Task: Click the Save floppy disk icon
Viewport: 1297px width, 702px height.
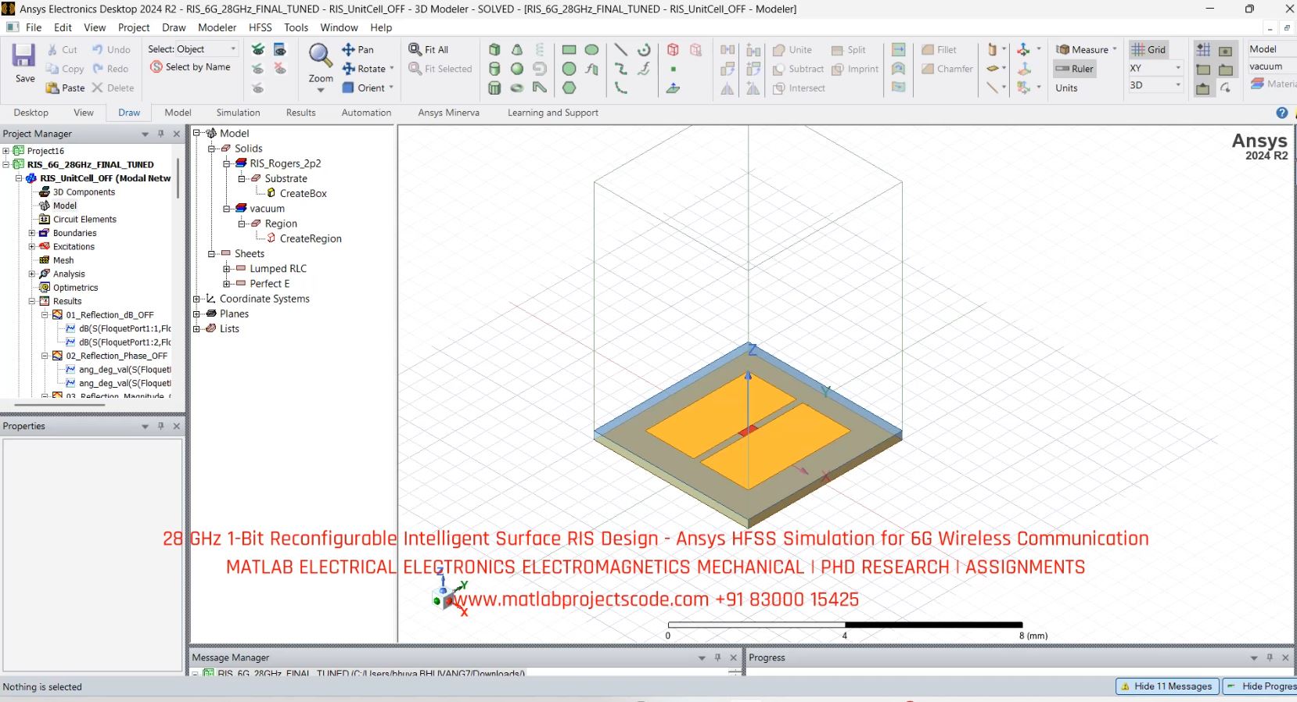Action: (23, 56)
